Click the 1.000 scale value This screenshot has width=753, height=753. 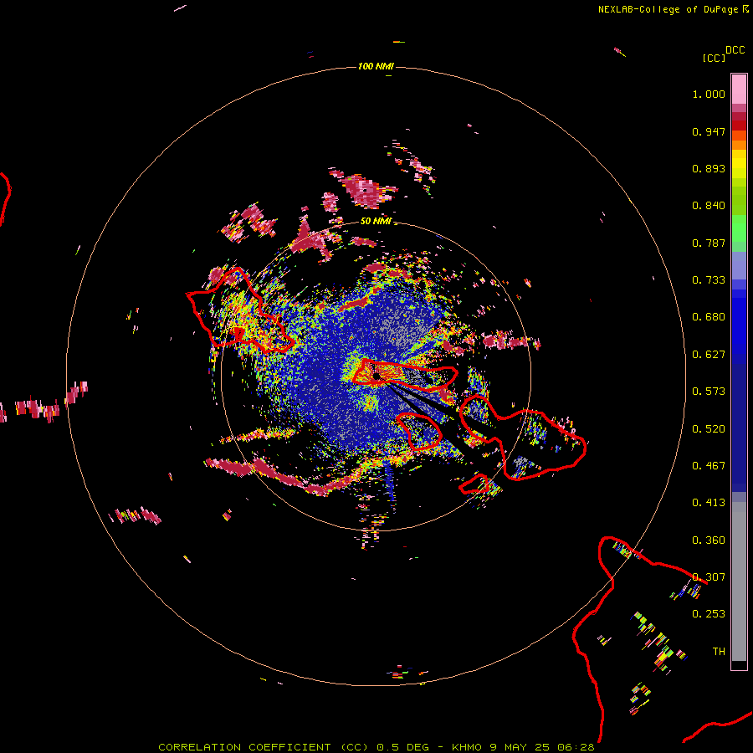709,94
